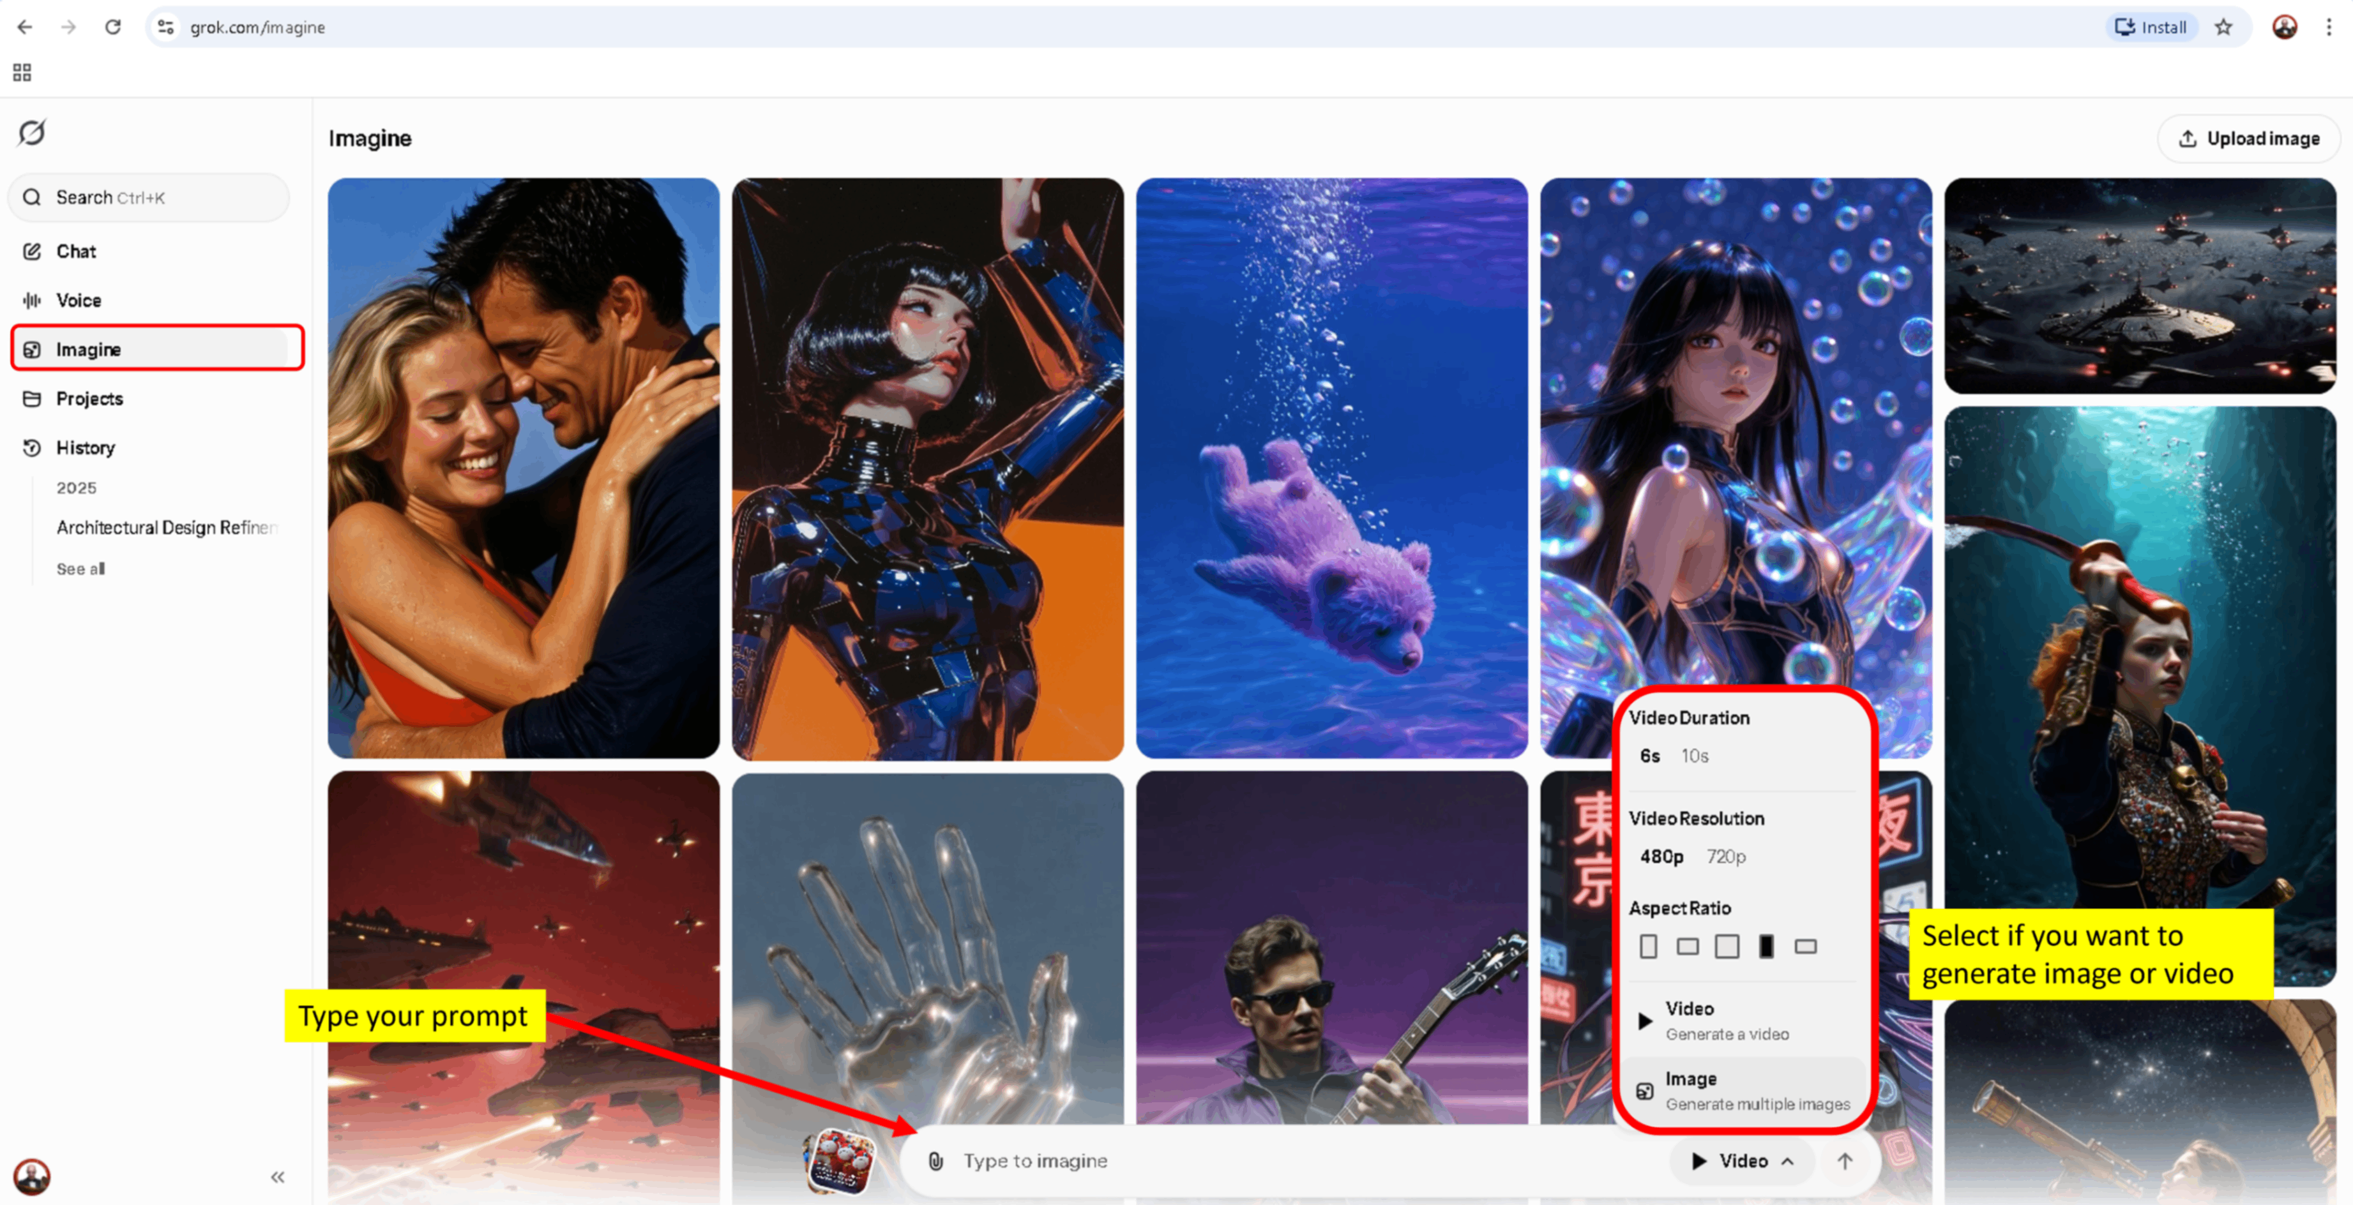Reload the page in browser

coord(113,27)
